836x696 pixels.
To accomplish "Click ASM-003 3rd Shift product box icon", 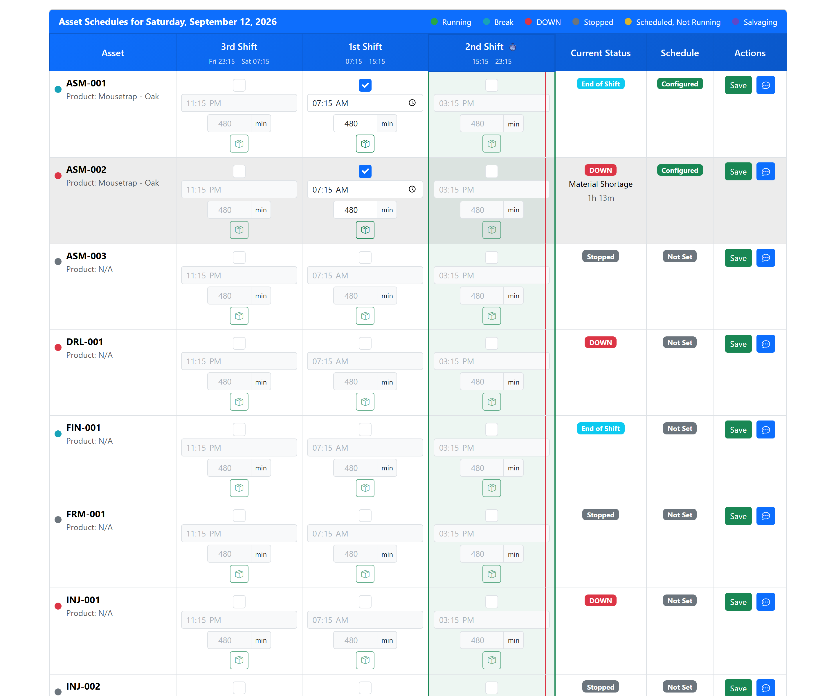I will pyautogui.click(x=239, y=316).
